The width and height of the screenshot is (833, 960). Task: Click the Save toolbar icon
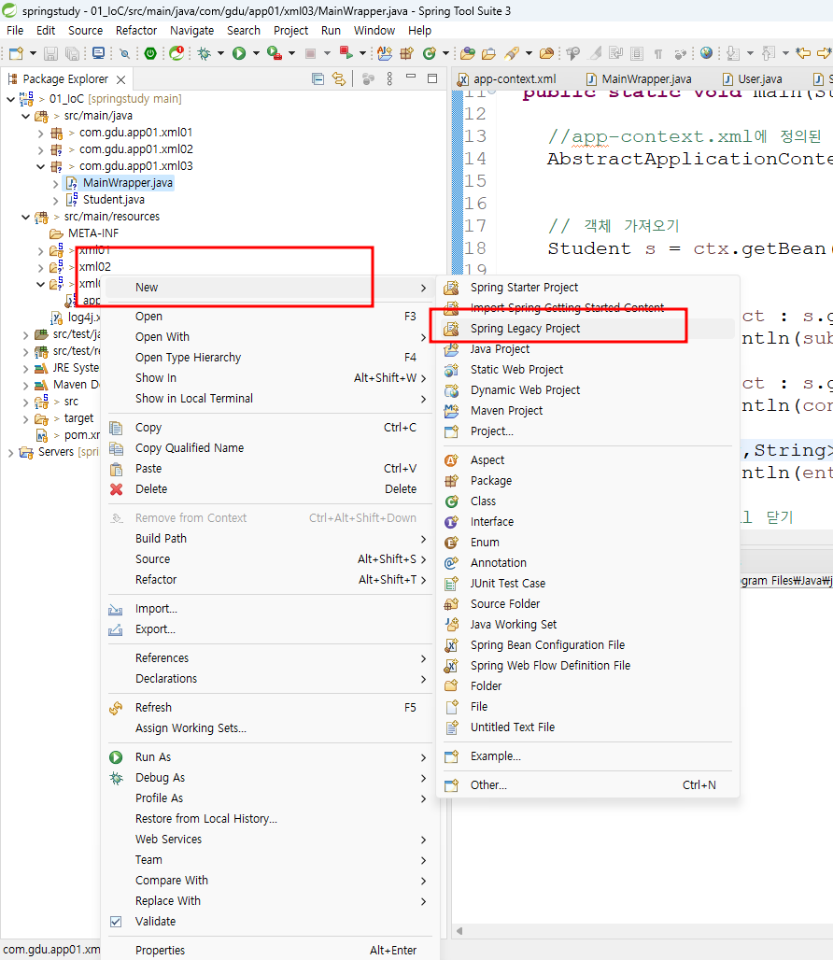pyautogui.click(x=50, y=54)
